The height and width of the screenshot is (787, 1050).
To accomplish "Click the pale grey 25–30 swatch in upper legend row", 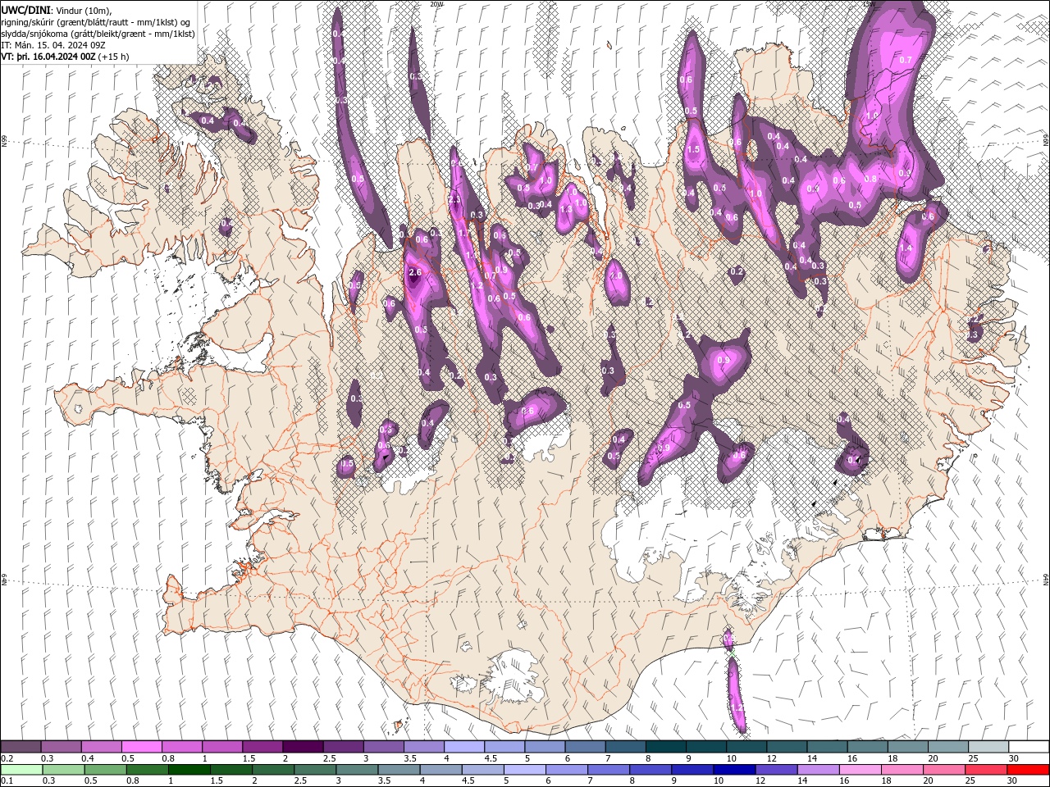I will click(x=989, y=747).
